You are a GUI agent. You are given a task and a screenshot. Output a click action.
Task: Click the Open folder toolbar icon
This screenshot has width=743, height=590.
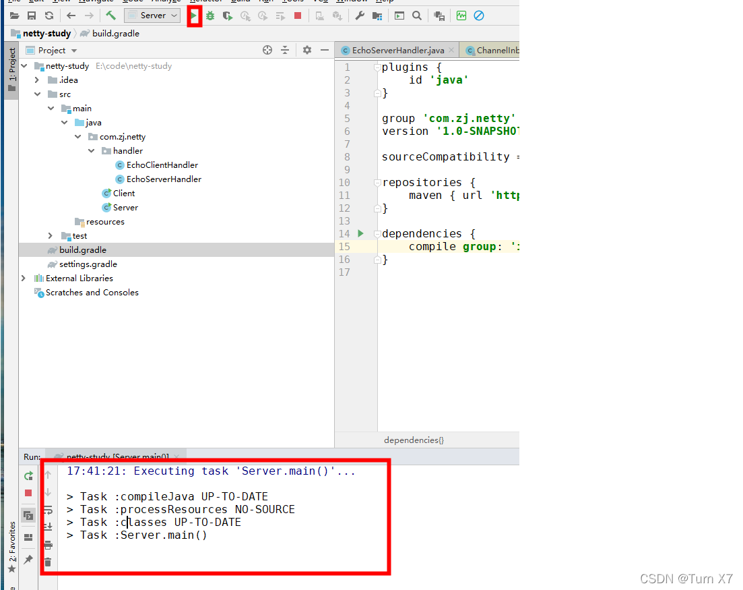[15, 16]
